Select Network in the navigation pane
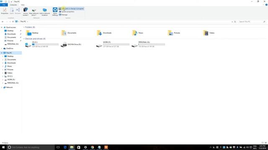This screenshot has height=150, width=268. [x=9, y=87]
